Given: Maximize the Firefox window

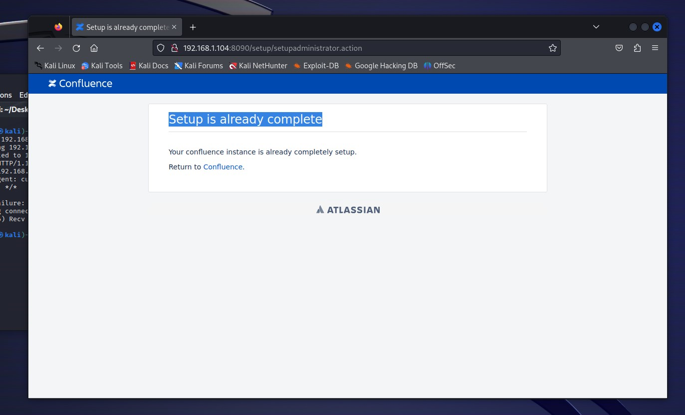Looking at the screenshot, I should pos(645,27).
